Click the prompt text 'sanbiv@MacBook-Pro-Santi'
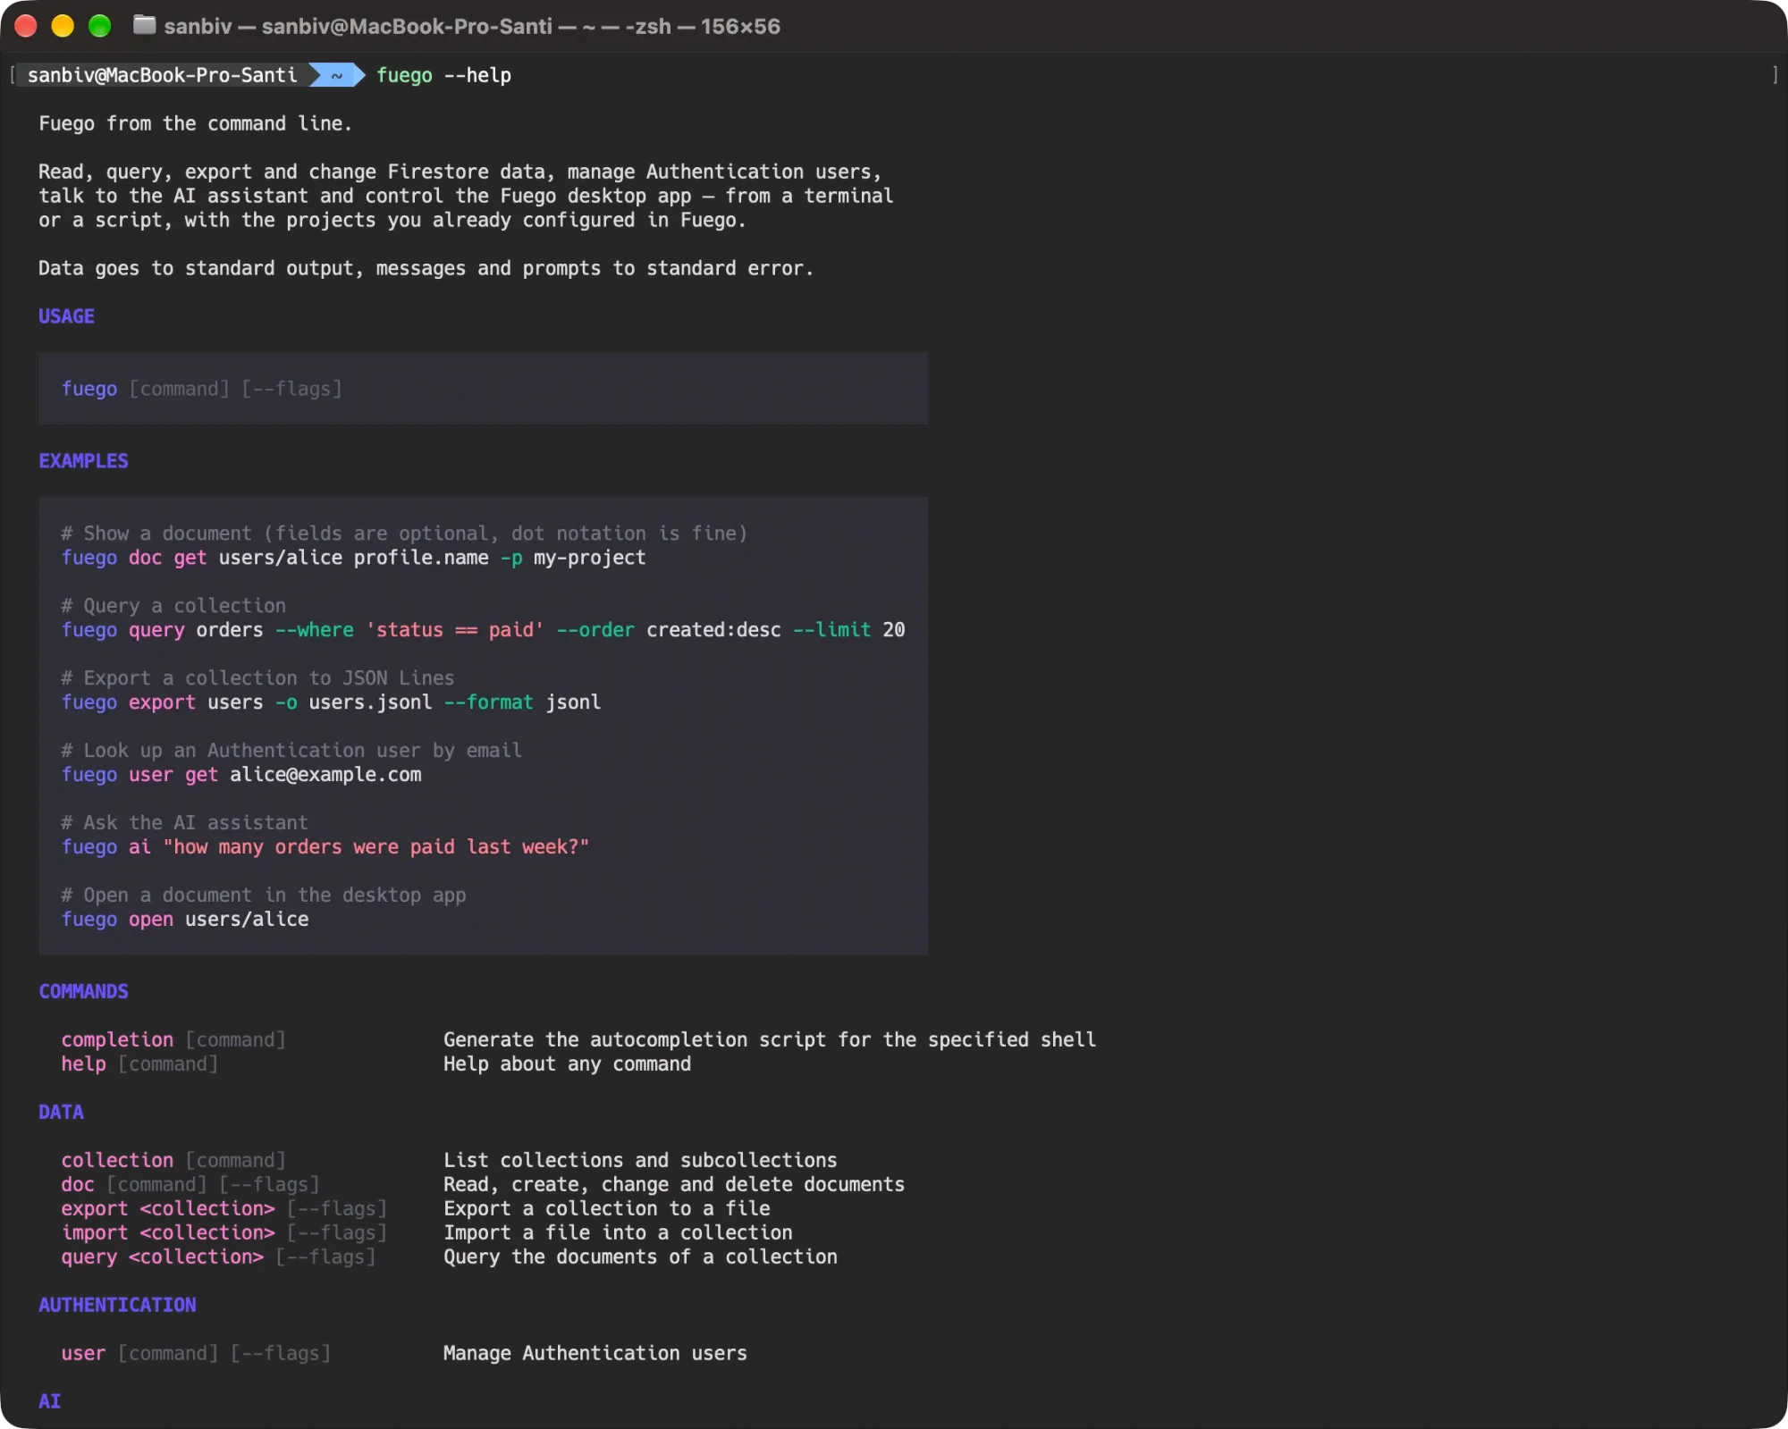1788x1429 pixels. pos(162,75)
